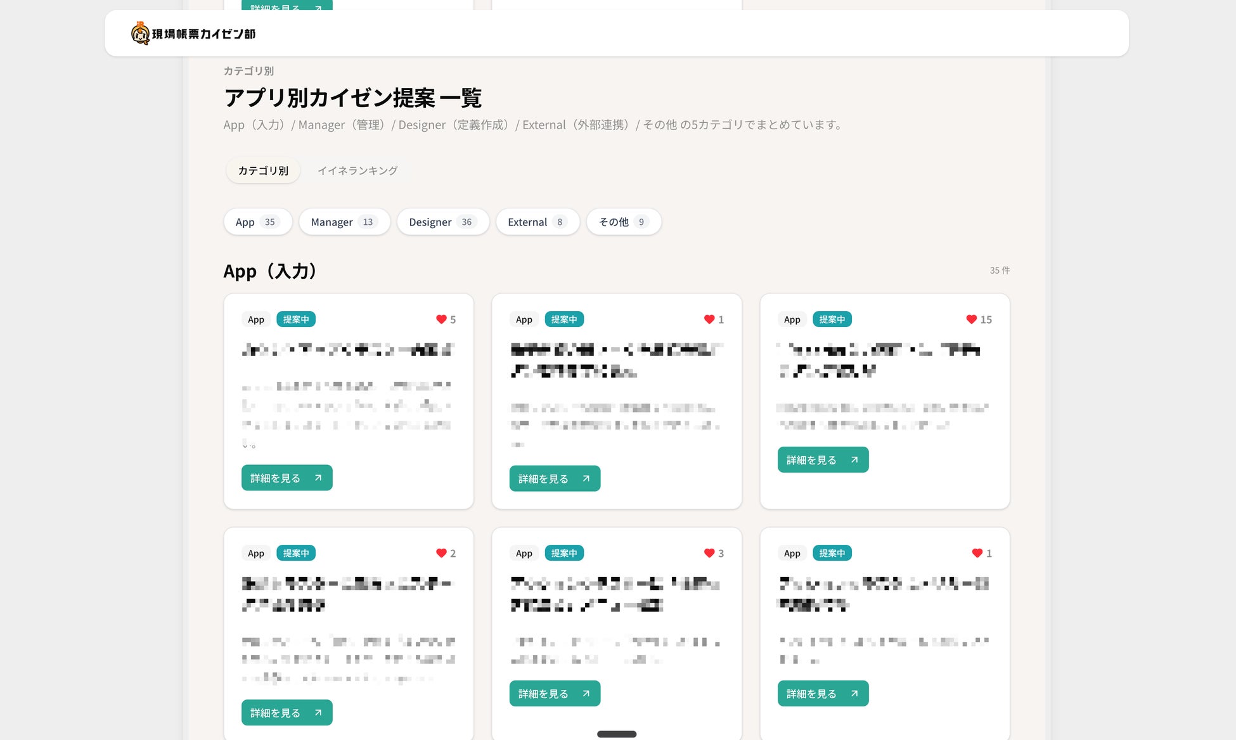Like the card with 15 hearts
This screenshot has width=1236, height=740.
(971, 319)
